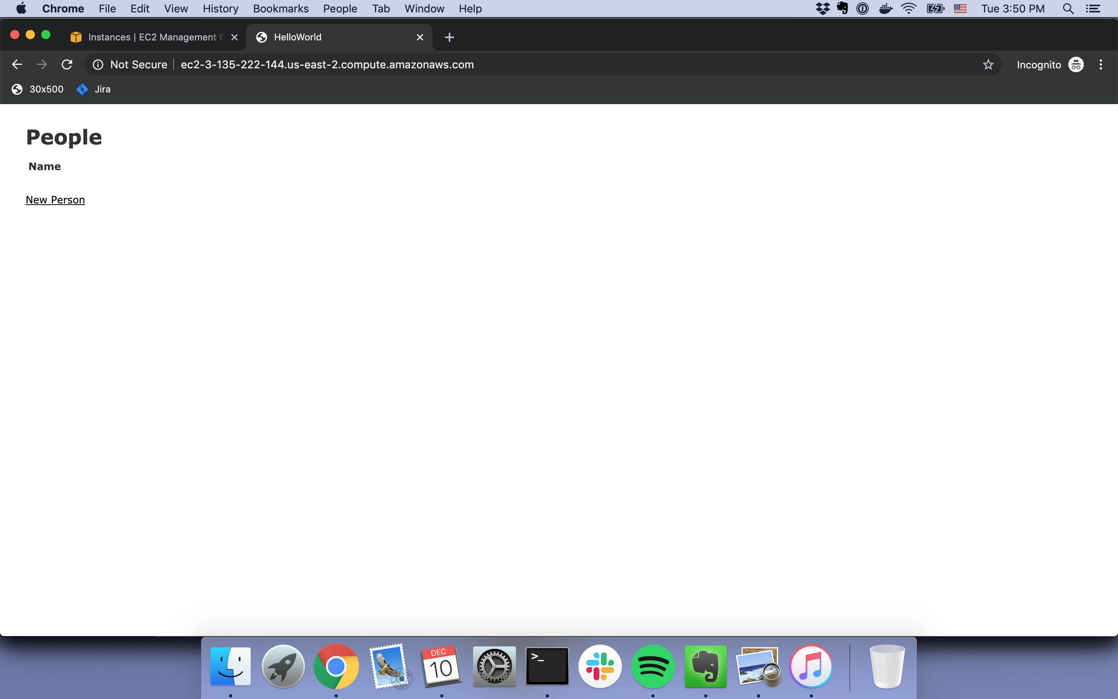Reload the current page
This screenshot has width=1118, height=699.
click(x=67, y=65)
